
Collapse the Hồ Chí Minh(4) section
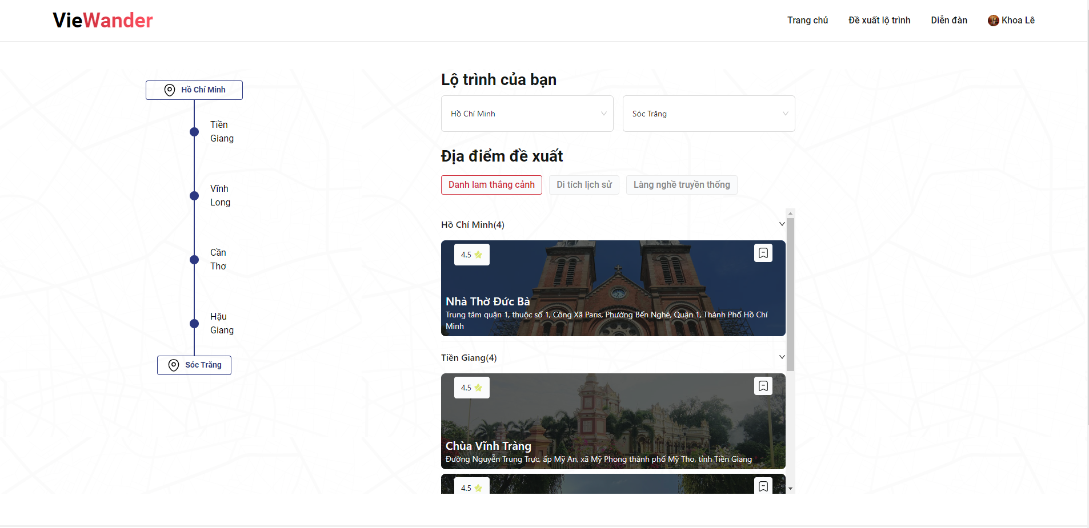point(781,224)
